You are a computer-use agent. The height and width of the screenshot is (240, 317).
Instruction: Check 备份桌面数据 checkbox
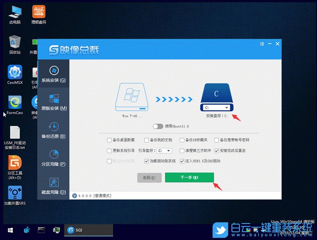tap(109, 140)
